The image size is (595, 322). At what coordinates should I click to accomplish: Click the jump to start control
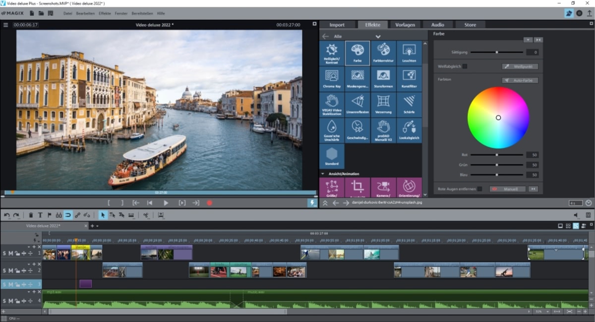[150, 203]
